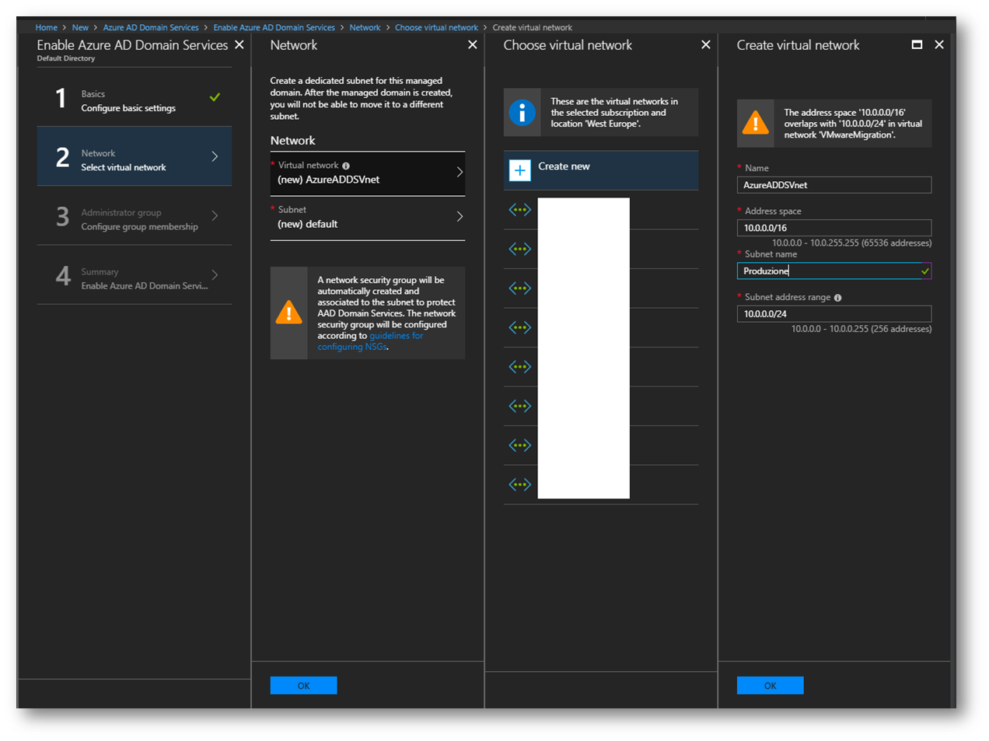Click the overlap warning icon in Create virtual network
Screen dimensions: 989x741
click(756, 123)
